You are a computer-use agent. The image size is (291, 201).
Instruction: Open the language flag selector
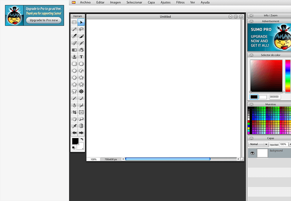click(73, 2)
